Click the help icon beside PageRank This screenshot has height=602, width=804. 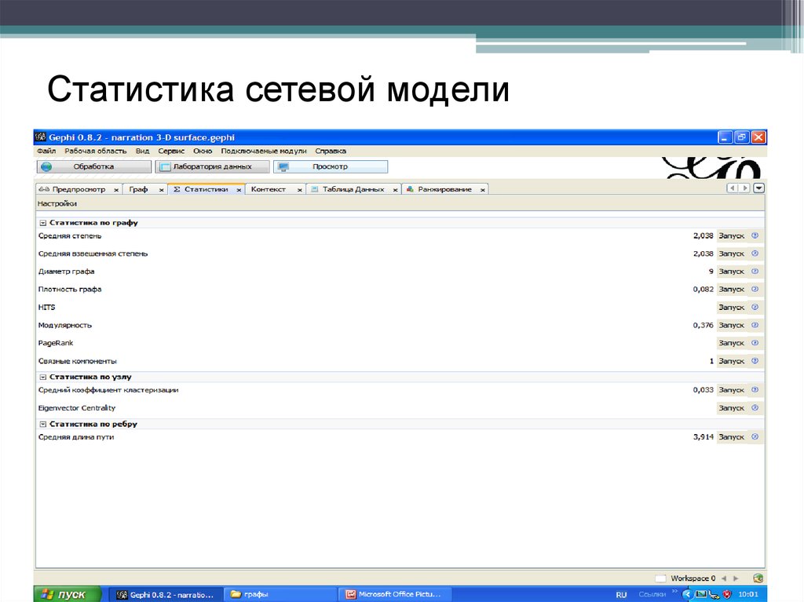[x=755, y=343]
